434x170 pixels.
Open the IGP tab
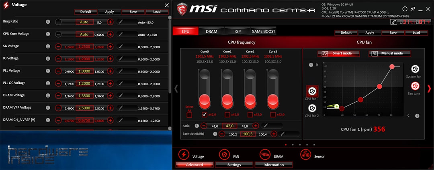[x=237, y=31]
